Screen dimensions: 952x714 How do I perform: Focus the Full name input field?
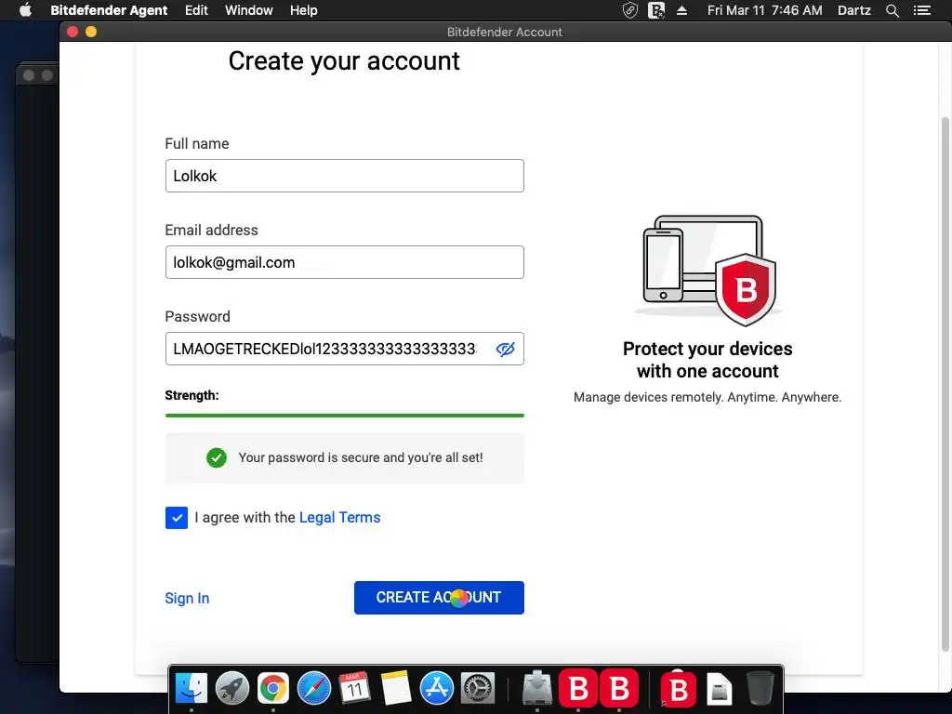[x=344, y=176]
